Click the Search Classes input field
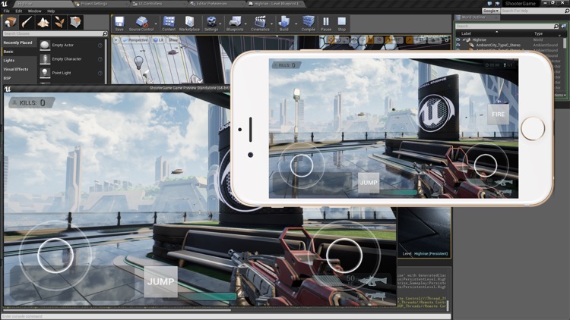 tap(55, 34)
